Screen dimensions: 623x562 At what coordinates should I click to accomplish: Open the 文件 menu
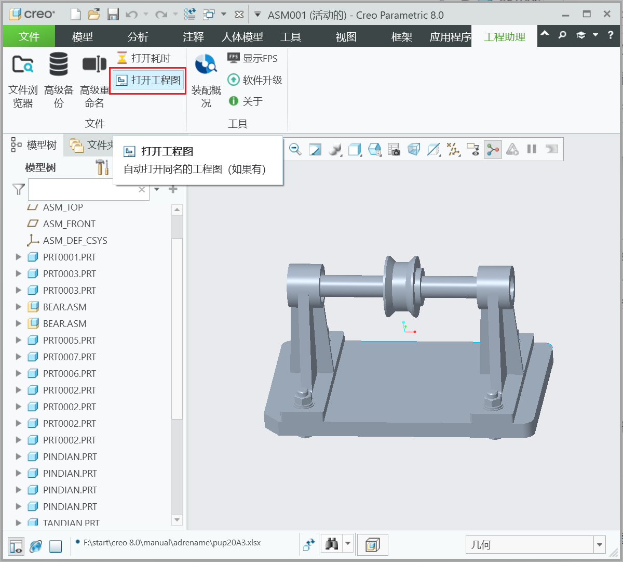point(29,37)
